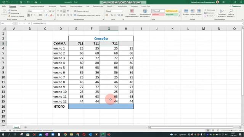Apply cell borders

[x=40, y=15]
